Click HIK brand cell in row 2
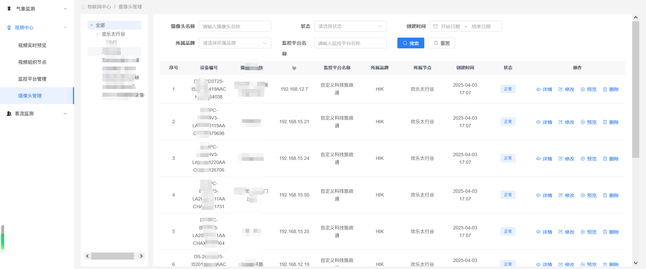 click(380, 122)
